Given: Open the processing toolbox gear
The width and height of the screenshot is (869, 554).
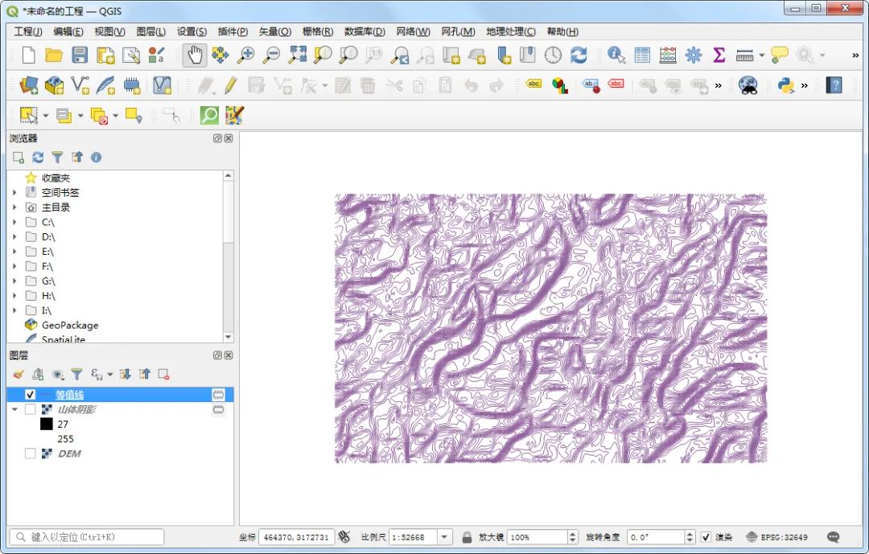Looking at the screenshot, I should click(x=694, y=55).
